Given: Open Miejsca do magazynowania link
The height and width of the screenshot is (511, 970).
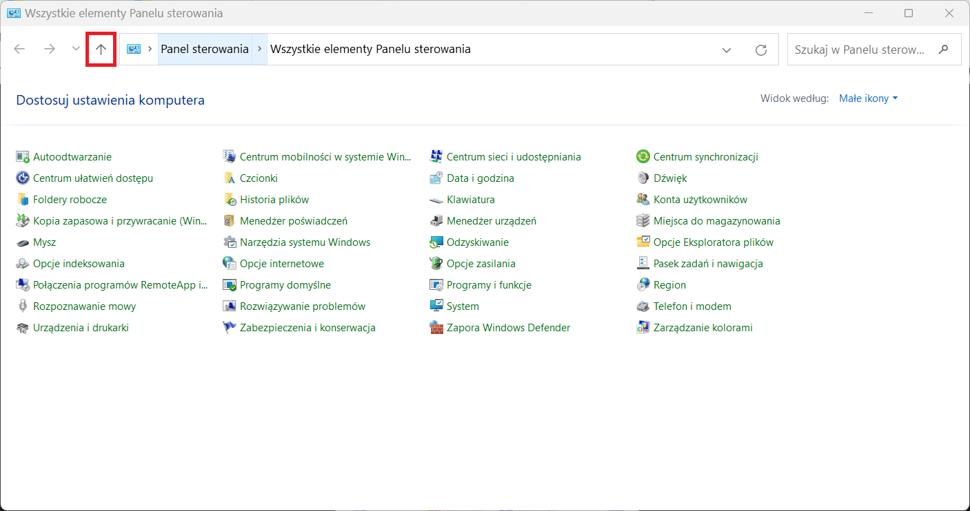Looking at the screenshot, I should pos(717,221).
